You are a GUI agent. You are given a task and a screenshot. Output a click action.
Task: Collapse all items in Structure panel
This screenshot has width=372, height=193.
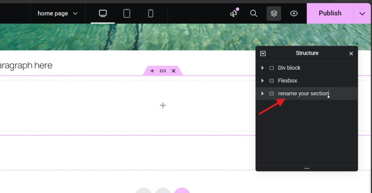pos(263,53)
